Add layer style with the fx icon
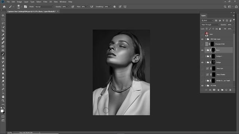 (x=210, y=90)
